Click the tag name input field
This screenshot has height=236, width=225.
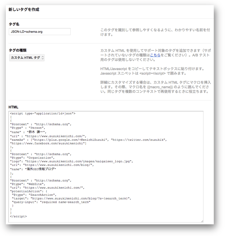click(x=39, y=32)
